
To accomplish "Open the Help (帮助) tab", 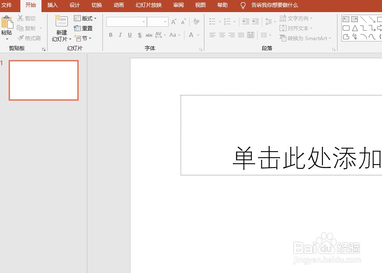I will (223, 5).
